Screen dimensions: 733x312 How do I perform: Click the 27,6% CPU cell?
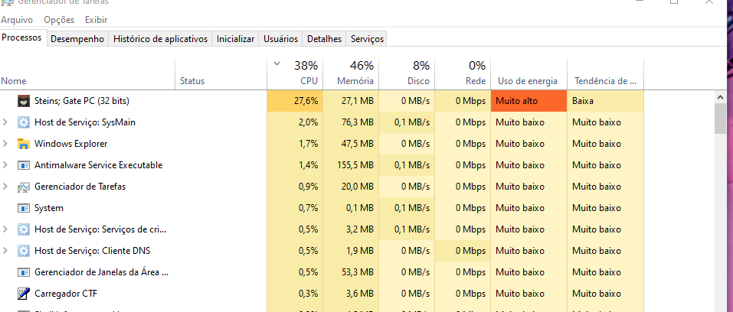click(x=295, y=100)
